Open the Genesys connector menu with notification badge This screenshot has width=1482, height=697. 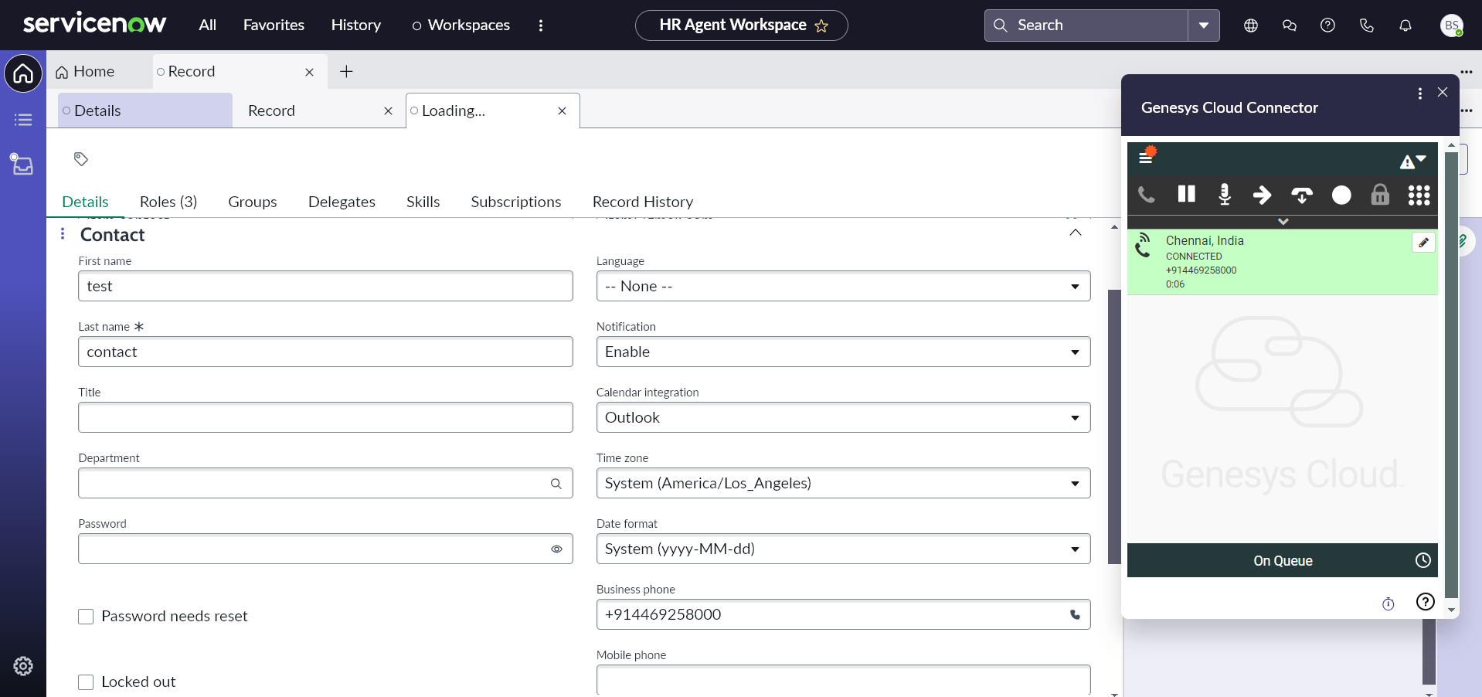(x=1147, y=155)
